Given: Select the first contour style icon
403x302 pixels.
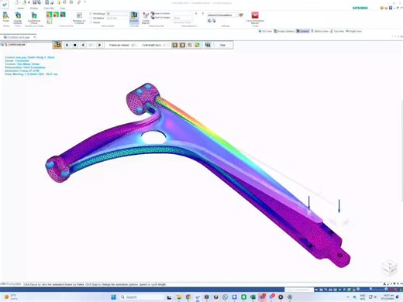Looking at the screenshot, I should [49, 15].
